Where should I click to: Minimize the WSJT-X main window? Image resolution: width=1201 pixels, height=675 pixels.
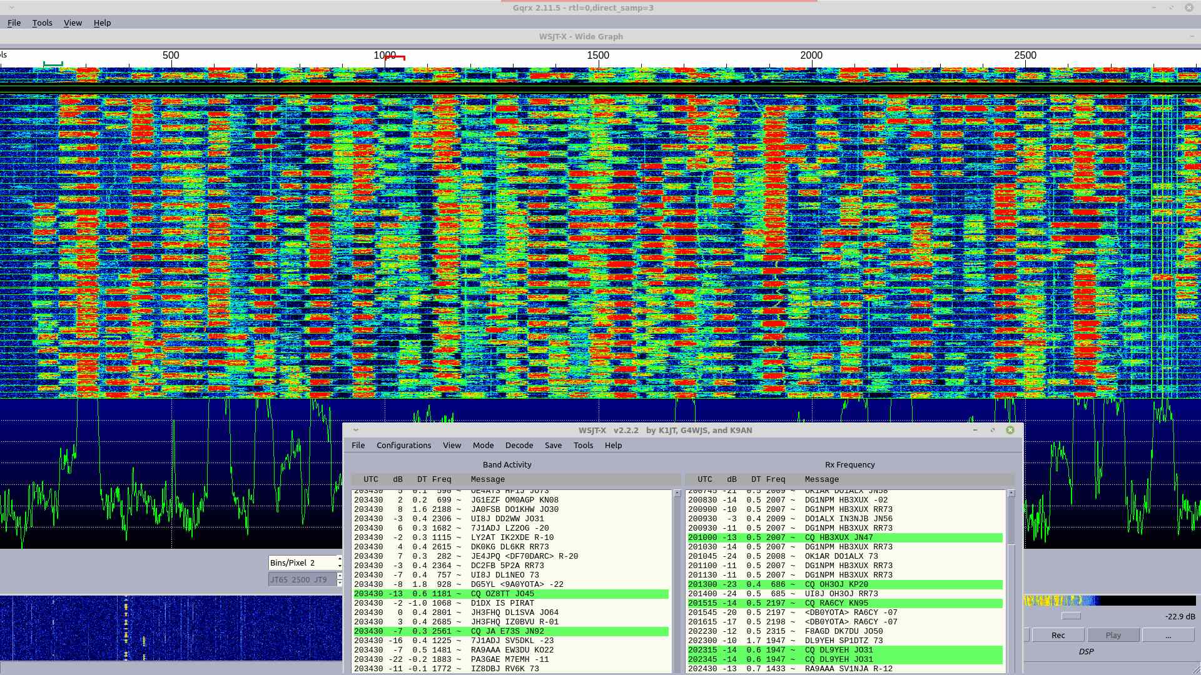[975, 430]
